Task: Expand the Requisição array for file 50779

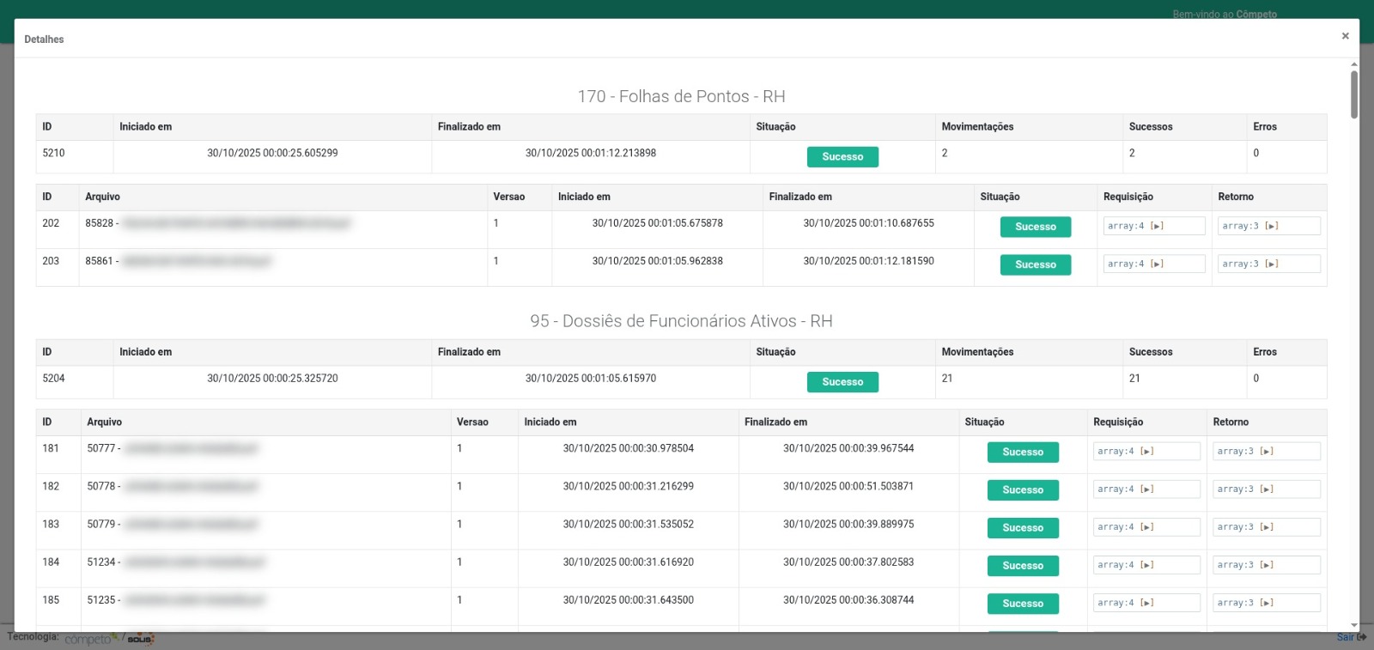Action: [1146, 527]
